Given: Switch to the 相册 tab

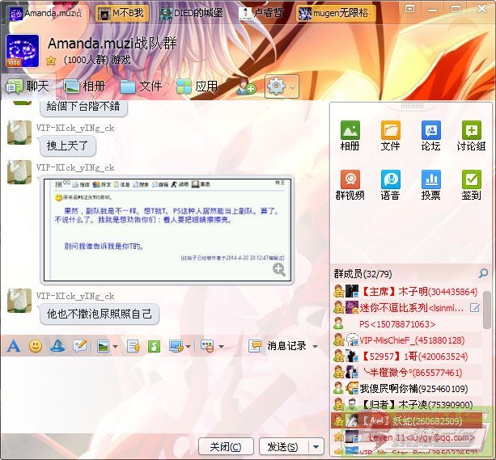Looking at the screenshot, I should coord(85,86).
